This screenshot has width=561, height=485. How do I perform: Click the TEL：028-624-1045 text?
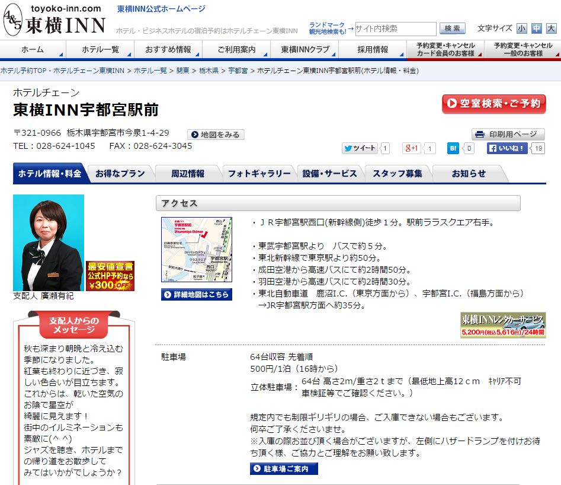pos(55,146)
